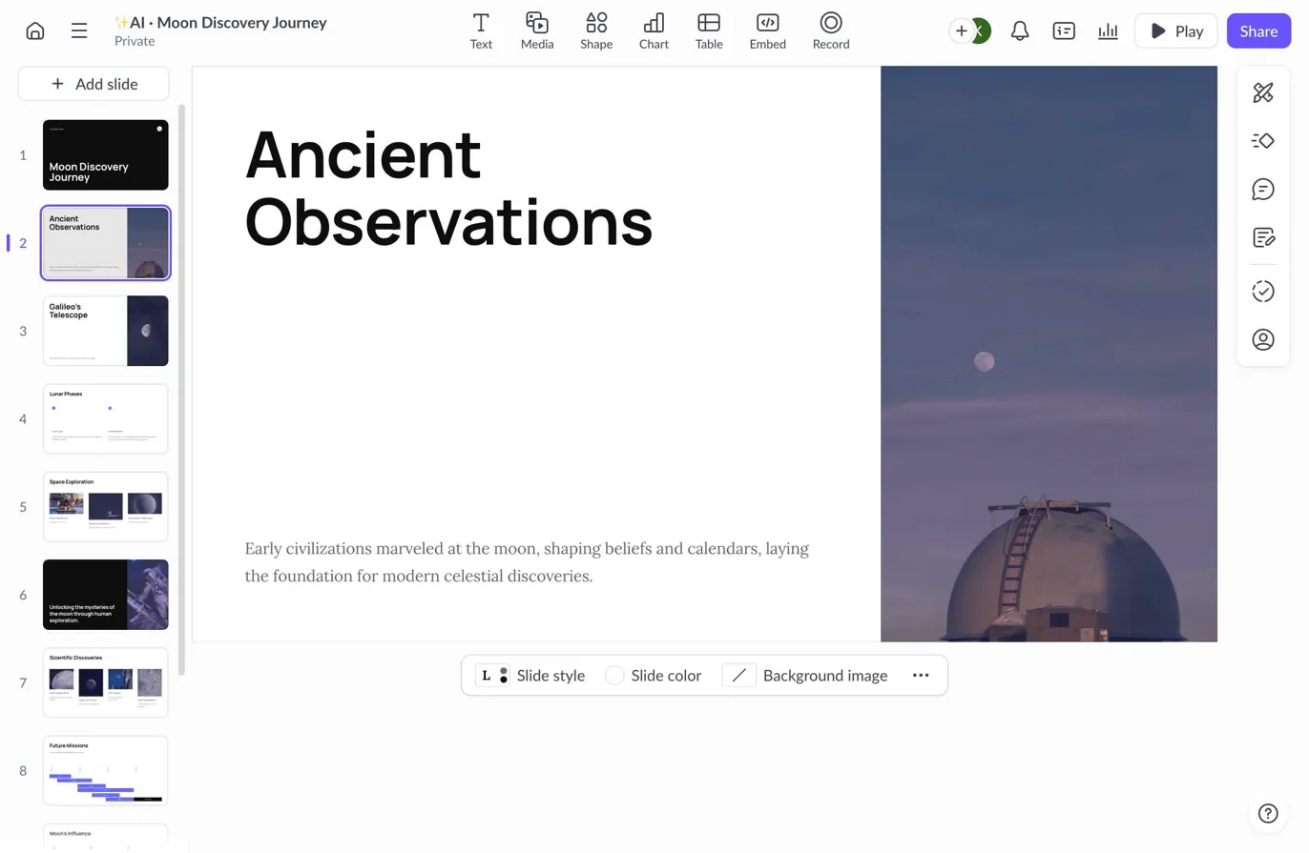The width and height of the screenshot is (1309, 853).
Task: Add a new slide
Action: (x=93, y=84)
